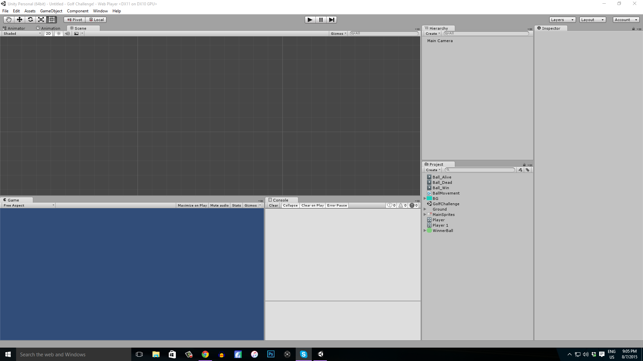Image resolution: width=643 pixels, height=361 pixels.
Task: Select the Hand tool in the toolbar
Action: pyautogui.click(x=8, y=19)
